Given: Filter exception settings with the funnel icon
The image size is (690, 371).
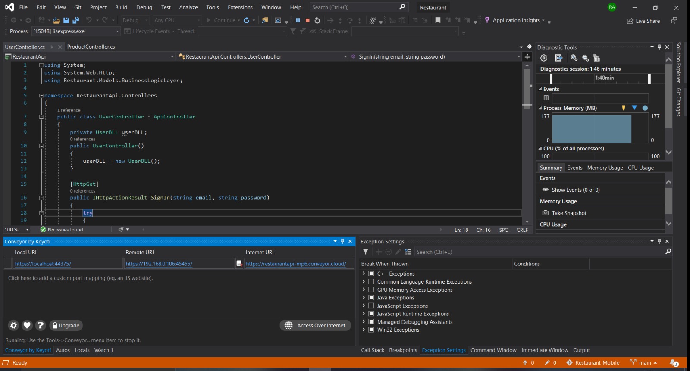Looking at the screenshot, I should coord(366,252).
